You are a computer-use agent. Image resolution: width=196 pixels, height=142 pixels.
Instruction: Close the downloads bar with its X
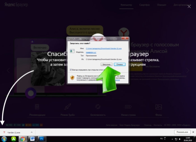tap(193, 132)
